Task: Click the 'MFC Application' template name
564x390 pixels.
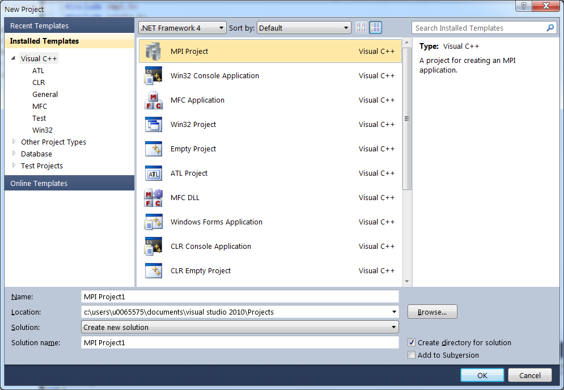Action: tap(197, 100)
